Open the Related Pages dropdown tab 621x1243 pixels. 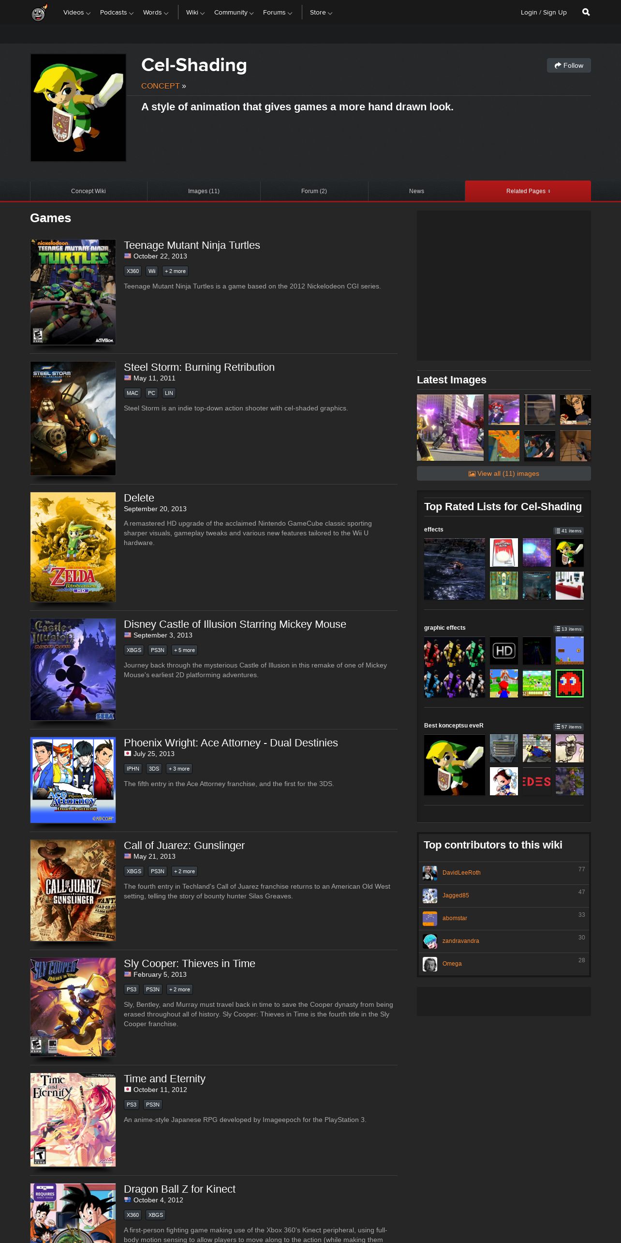(528, 191)
